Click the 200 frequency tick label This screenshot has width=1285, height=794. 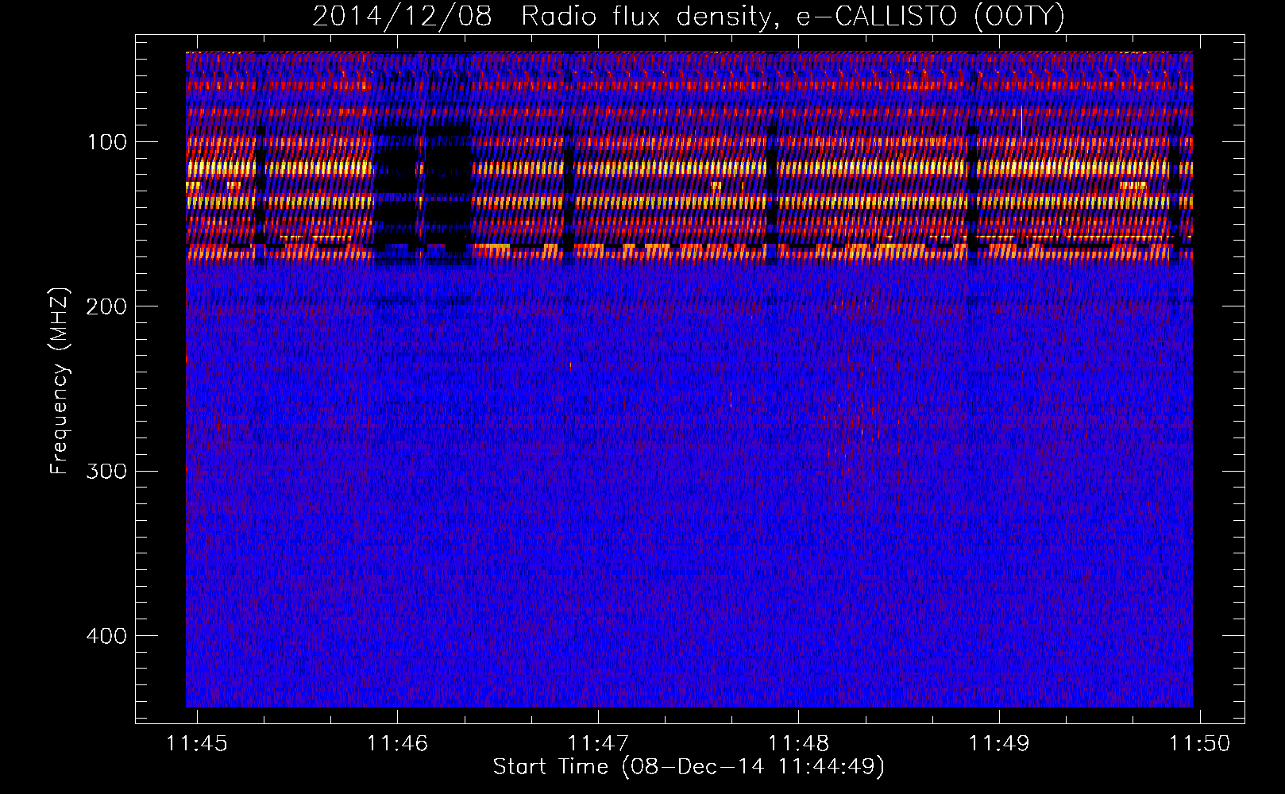coord(106,306)
